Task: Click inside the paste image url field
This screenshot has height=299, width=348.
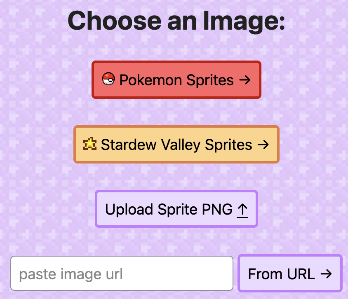Action: [x=122, y=273]
